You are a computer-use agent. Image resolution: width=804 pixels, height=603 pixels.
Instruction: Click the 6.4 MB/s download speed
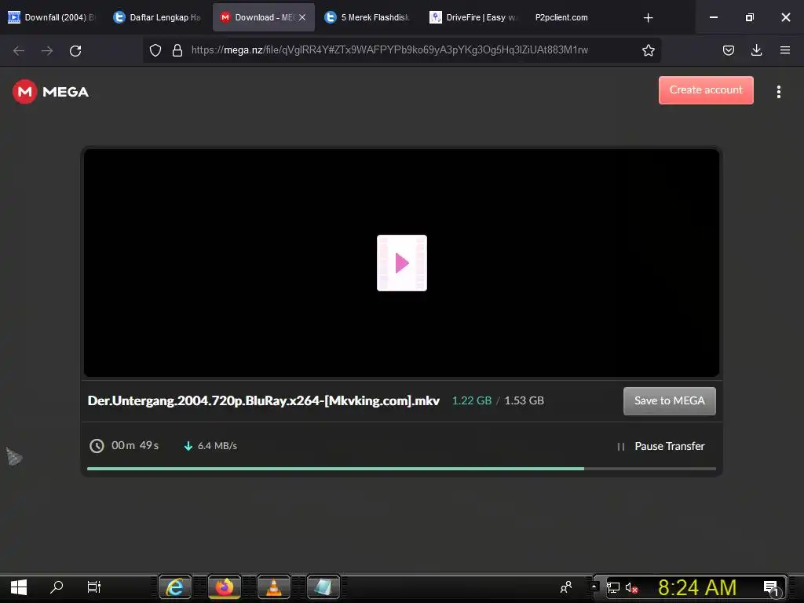pos(217,446)
